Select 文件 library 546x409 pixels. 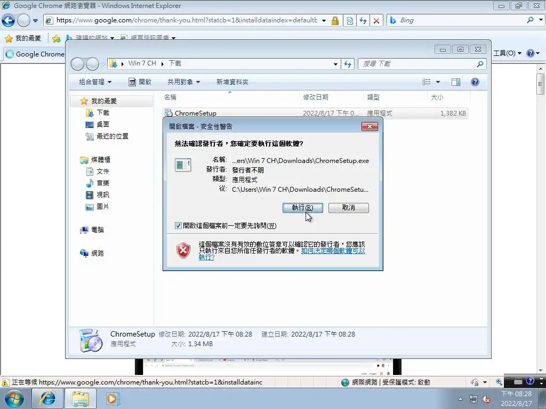pyautogui.click(x=103, y=171)
